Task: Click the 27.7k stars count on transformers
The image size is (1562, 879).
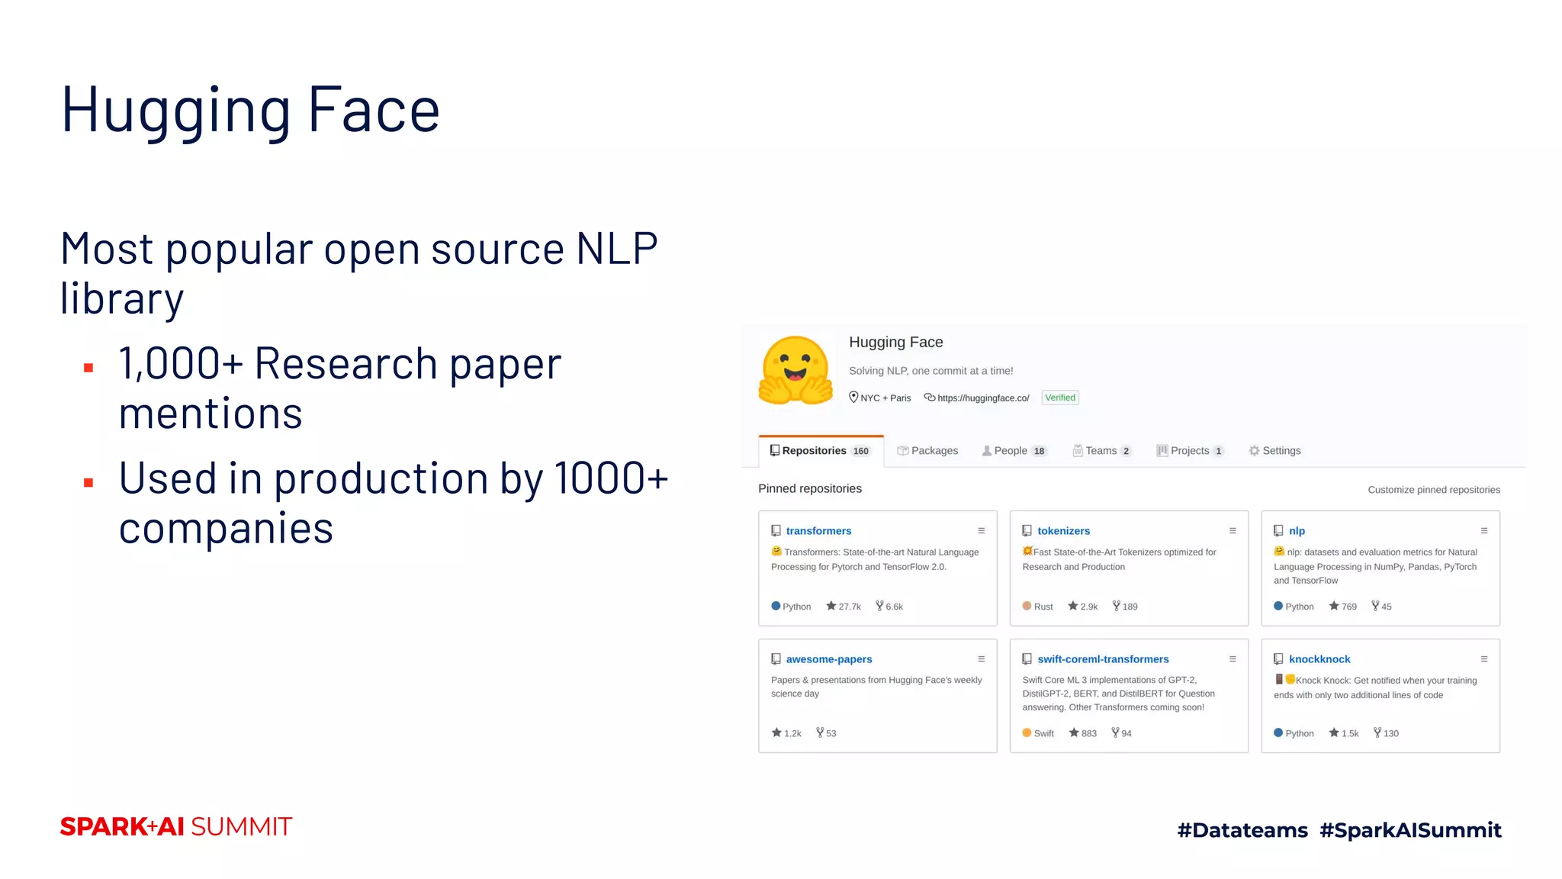Action: [844, 607]
